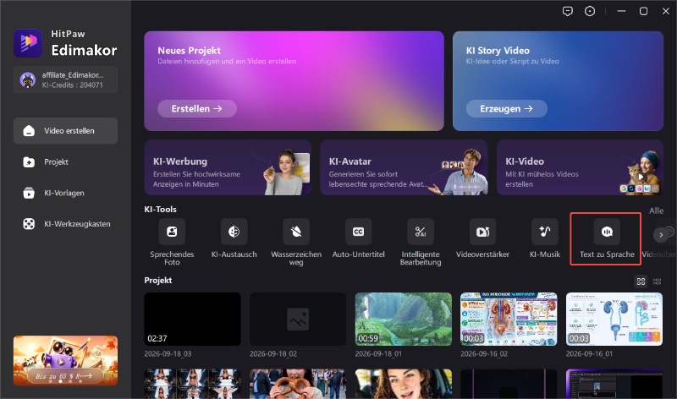
Task: Open the KI-Musik tool
Action: point(545,238)
